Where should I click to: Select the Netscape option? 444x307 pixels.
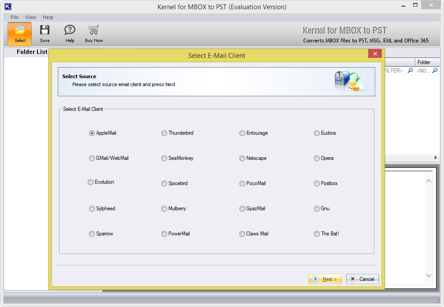point(242,158)
